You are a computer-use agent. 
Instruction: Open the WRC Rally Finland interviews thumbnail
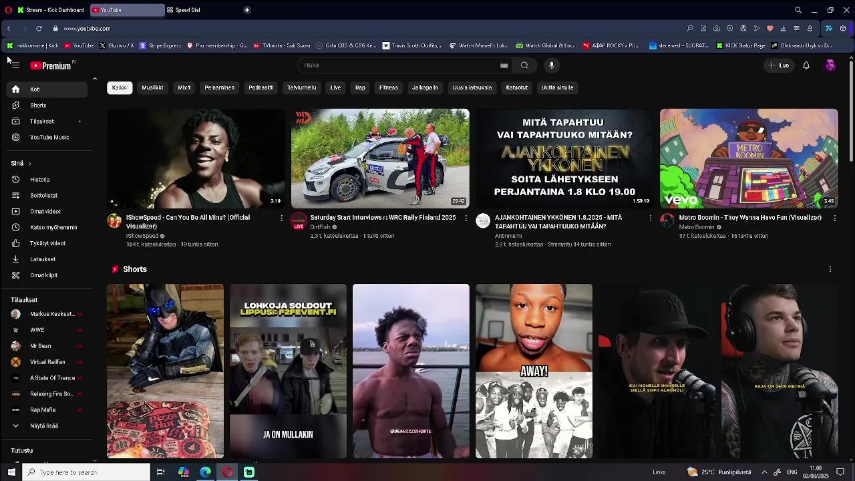380,158
